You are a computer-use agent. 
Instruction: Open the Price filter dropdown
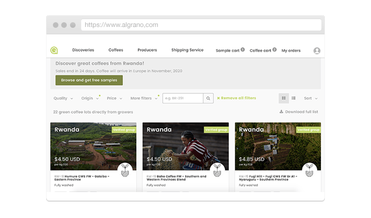(114, 98)
